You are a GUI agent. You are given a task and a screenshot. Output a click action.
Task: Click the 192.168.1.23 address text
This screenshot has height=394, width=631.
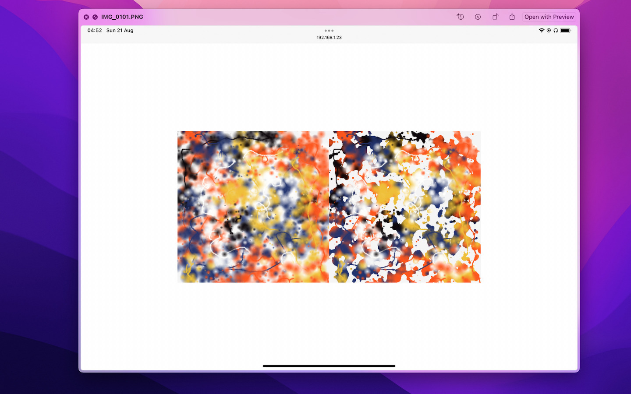point(329,38)
